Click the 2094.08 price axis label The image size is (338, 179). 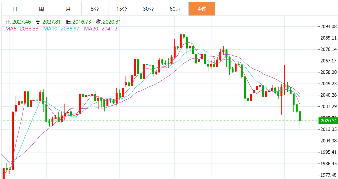(x=329, y=27)
